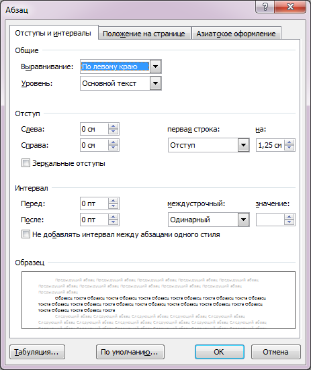Increase the значение spacing amount
The image size is (311, 370).
[289, 217]
